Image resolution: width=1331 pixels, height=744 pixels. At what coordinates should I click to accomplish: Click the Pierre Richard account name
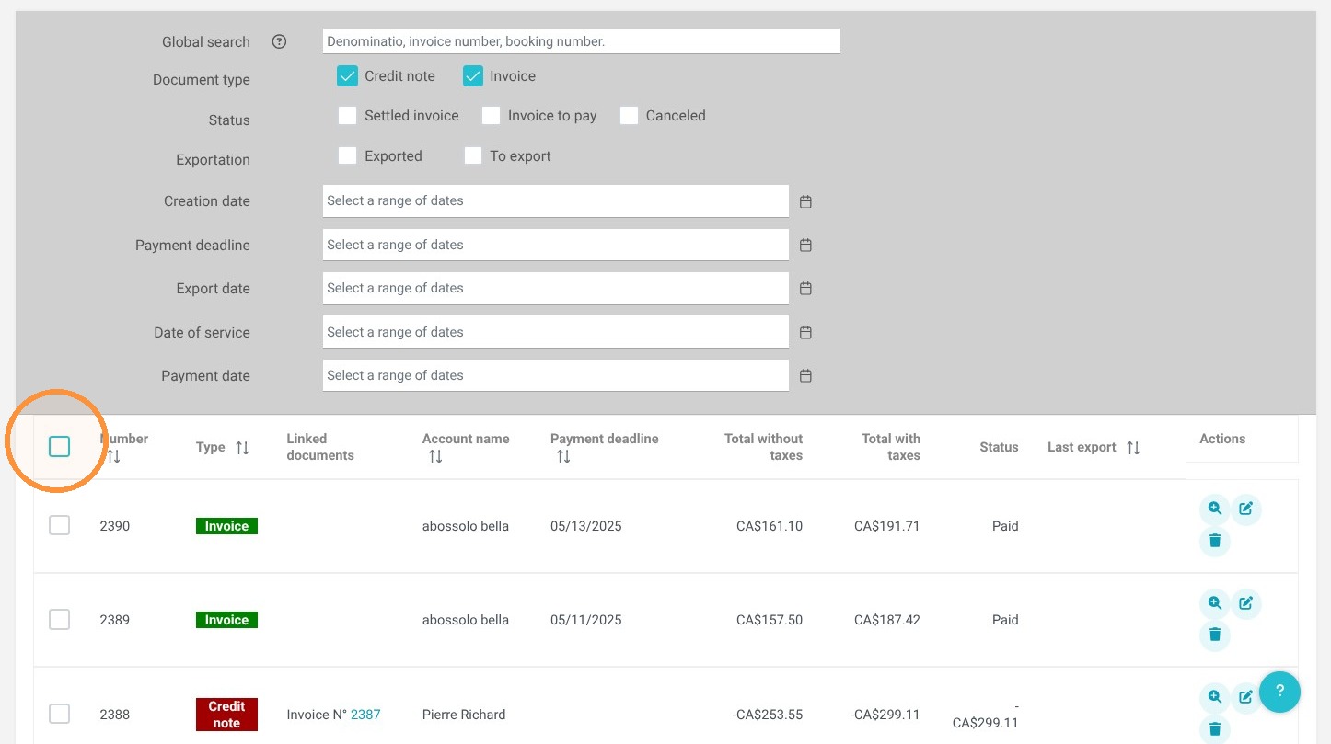click(x=464, y=715)
